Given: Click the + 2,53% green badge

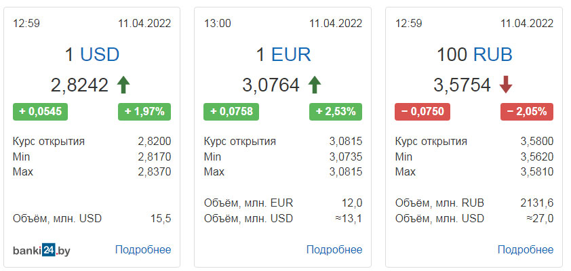Looking at the screenshot, I should point(336,112).
